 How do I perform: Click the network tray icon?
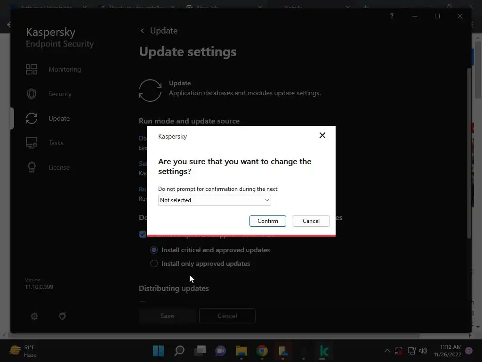click(x=411, y=351)
